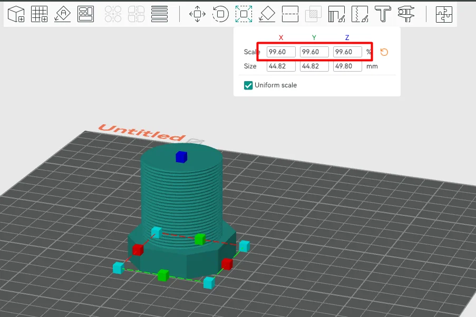
Task: Open the Seam painting tool
Action: coord(360,14)
